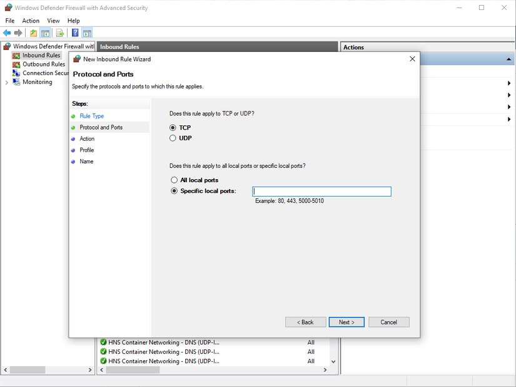Screen dimensions: 516x387
Task: Choose All local ports option
Action: click(174, 180)
